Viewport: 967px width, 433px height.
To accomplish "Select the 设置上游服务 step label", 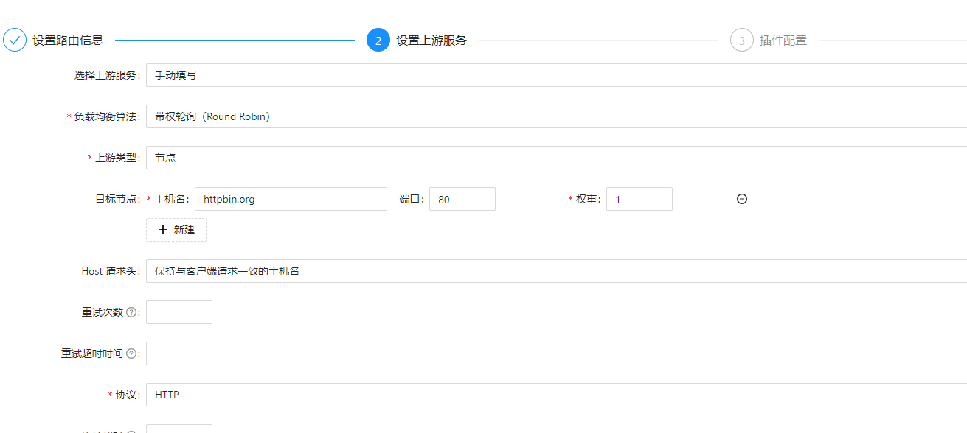I will 431,40.
